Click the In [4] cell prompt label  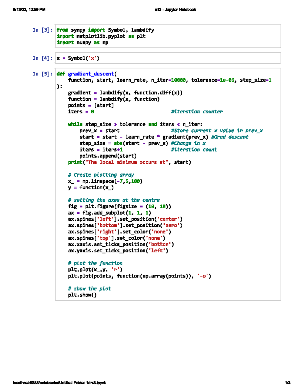coord(42,58)
